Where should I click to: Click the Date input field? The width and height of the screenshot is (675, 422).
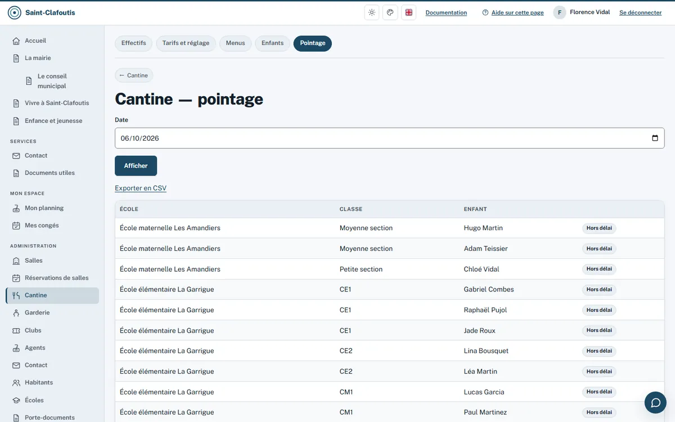(x=389, y=138)
